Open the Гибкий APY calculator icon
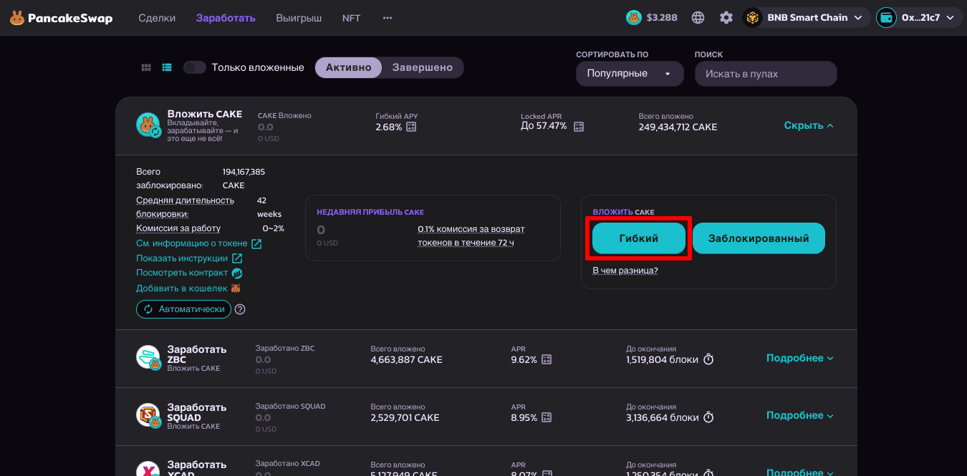 click(411, 127)
